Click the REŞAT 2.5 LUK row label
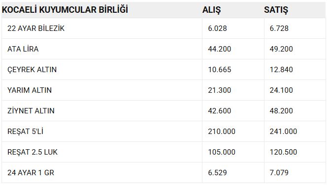The height and width of the screenshot is (187, 330). pyautogui.click(x=33, y=152)
